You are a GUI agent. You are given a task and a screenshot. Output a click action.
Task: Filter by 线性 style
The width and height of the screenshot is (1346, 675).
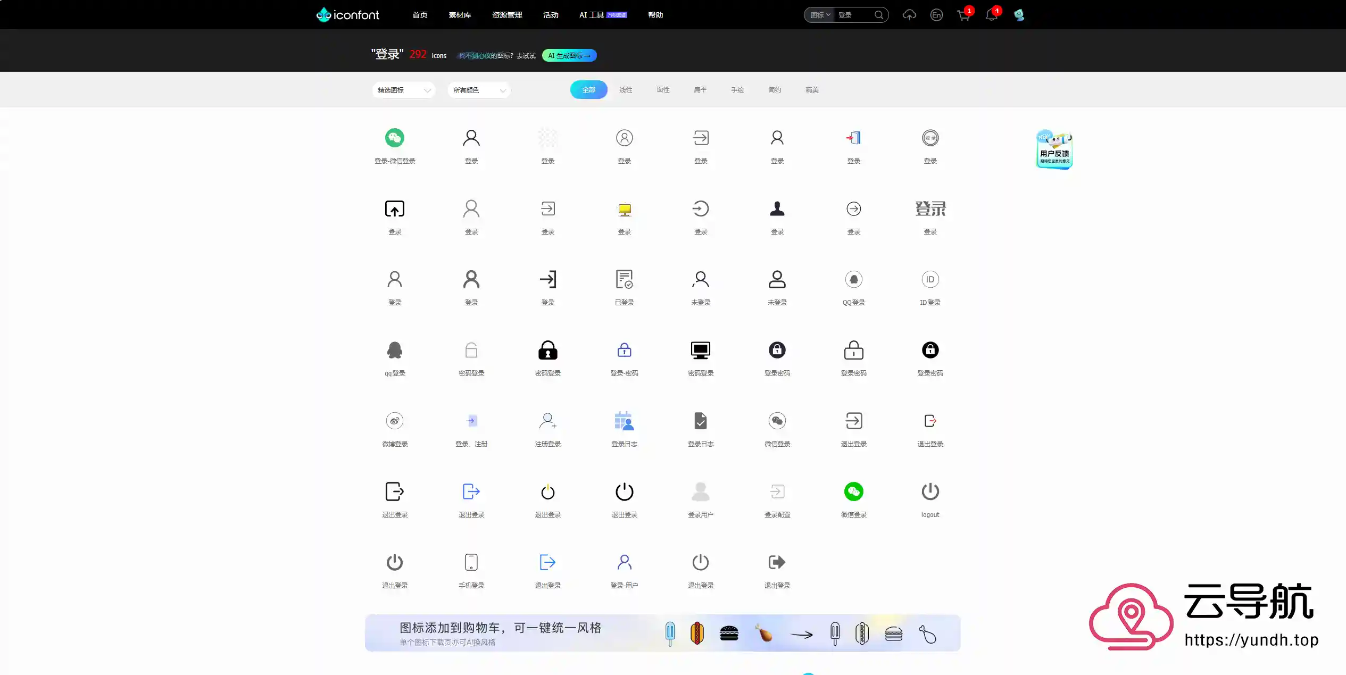pyautogui.click(x=626, y=90)
